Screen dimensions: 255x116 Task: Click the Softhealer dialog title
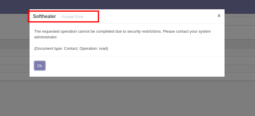click(44, 16)
